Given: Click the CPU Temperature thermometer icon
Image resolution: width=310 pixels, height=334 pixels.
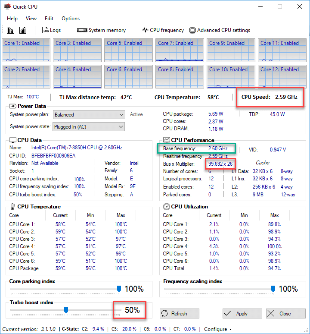Looking at the screenshot, I should [x=13, y=207].
